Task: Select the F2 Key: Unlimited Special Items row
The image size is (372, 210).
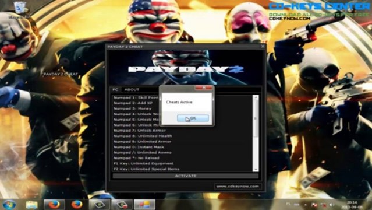Action: (x=146, y=169)
